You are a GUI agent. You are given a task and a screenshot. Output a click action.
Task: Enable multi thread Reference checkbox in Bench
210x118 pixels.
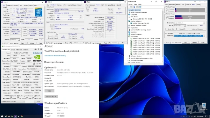tap(167, 18)
